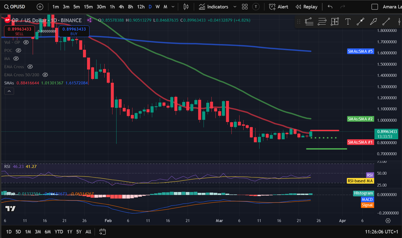The image size is (402, 238).
Task: Expand the more time intervals chevron
Action: [173, 7]
